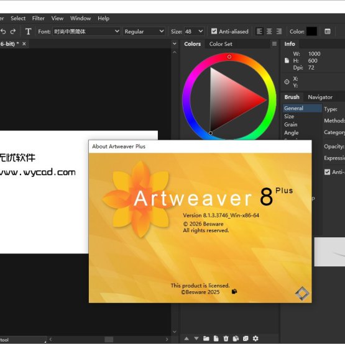Open the font Size dropdown
Screen dimensions: 345x344
(194, 32)
